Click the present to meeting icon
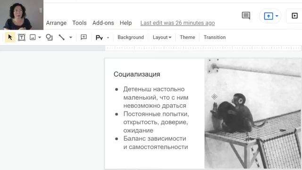The height and width of the screenshot is (170, 302). [x=268, y=16]
